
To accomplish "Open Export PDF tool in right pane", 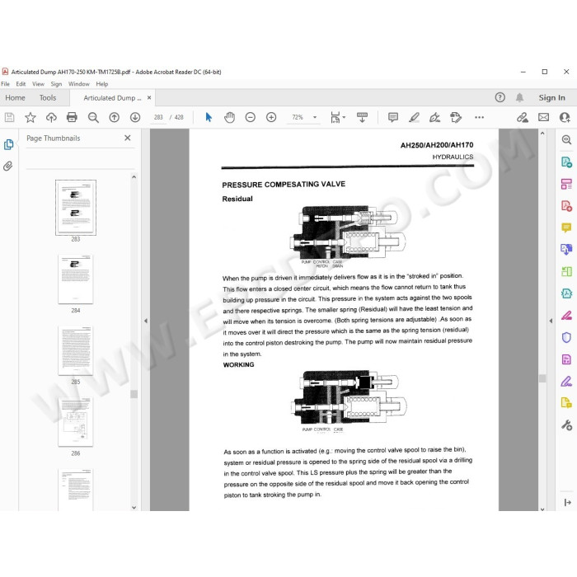I will click(x=566, y=162).
